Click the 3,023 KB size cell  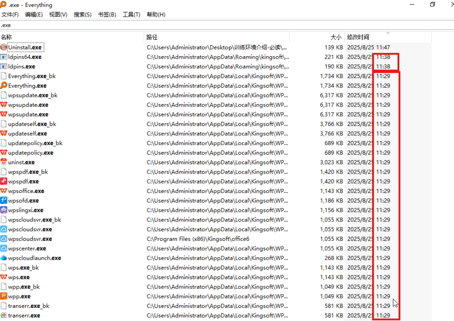(x=331, y=162)
